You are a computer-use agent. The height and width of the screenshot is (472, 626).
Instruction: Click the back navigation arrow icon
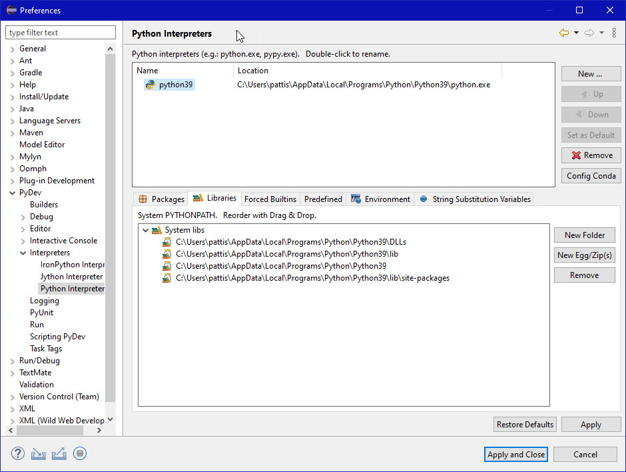coord(564,33)
